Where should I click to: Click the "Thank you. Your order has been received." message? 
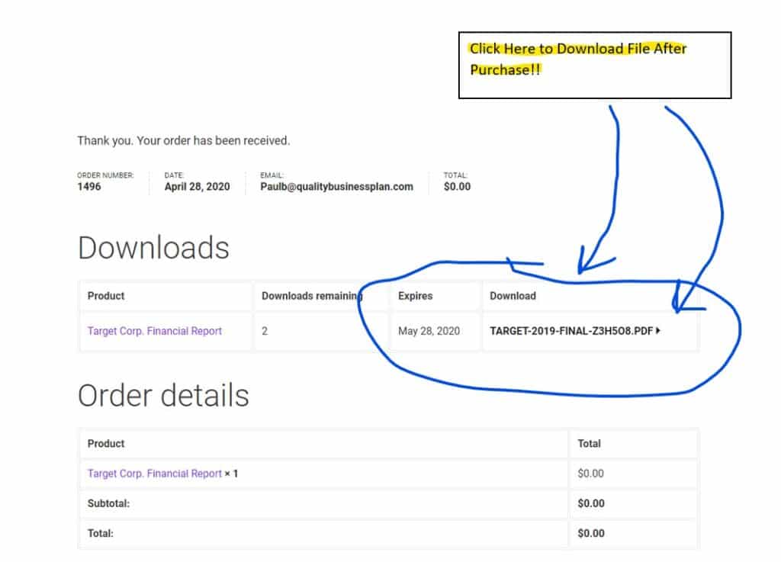point(183,141)
